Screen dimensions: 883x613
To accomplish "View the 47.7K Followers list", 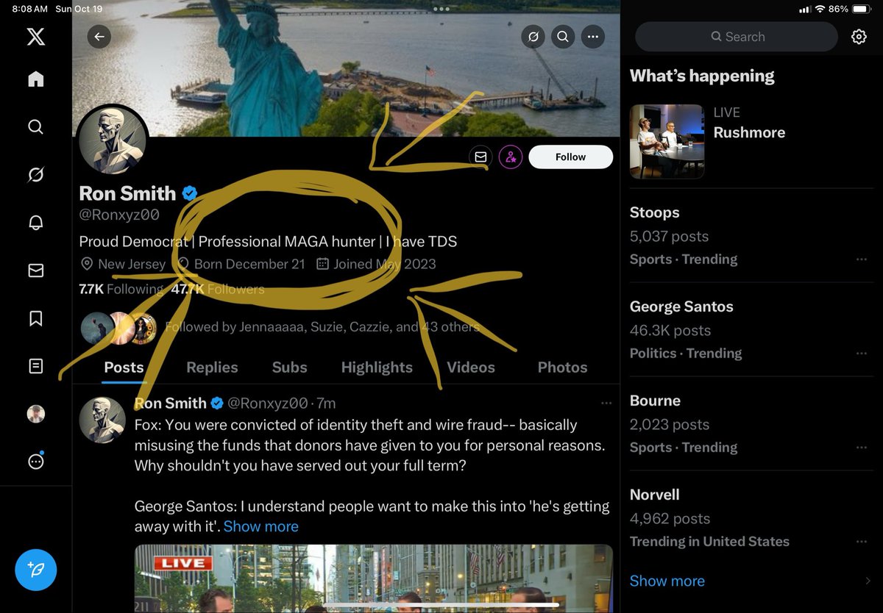I will point(218,289).
